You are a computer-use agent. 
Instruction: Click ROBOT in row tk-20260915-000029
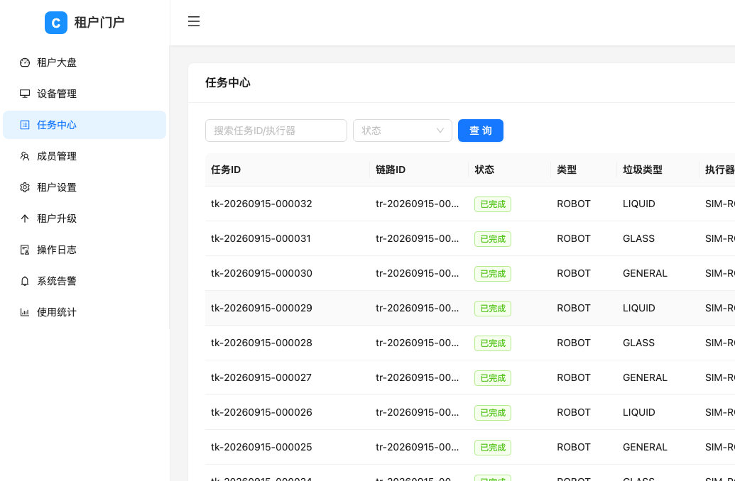[574, 308]
